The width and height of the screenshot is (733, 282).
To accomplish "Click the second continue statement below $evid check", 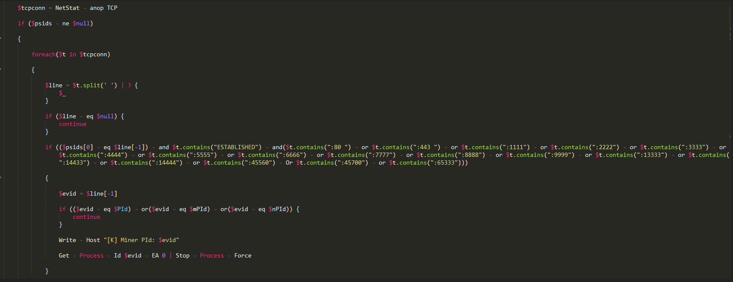I will [x=86, y=217].
